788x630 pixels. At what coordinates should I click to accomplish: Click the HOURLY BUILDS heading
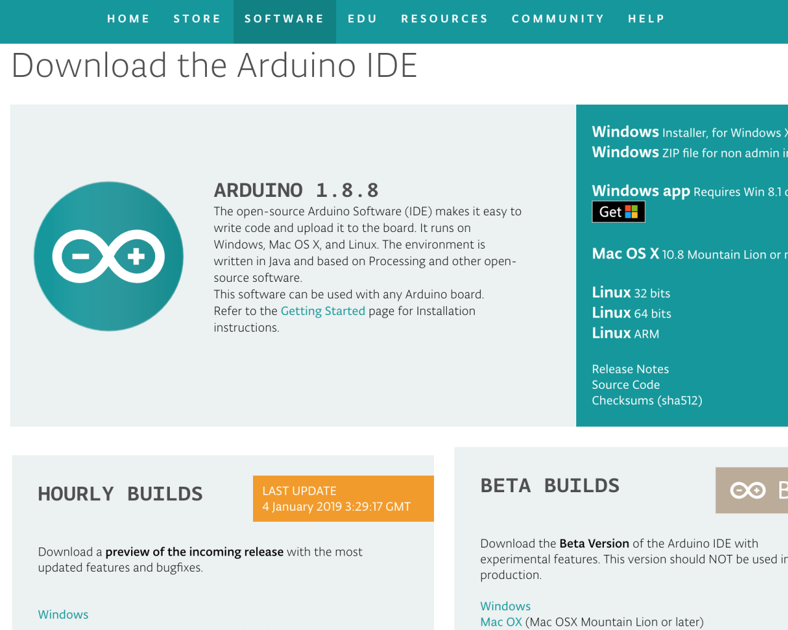tap(120, 494)
